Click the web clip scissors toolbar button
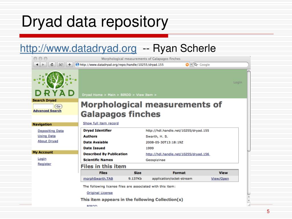Image resolution: width=292 pixels, height=219 pixels. pos(61,65)
